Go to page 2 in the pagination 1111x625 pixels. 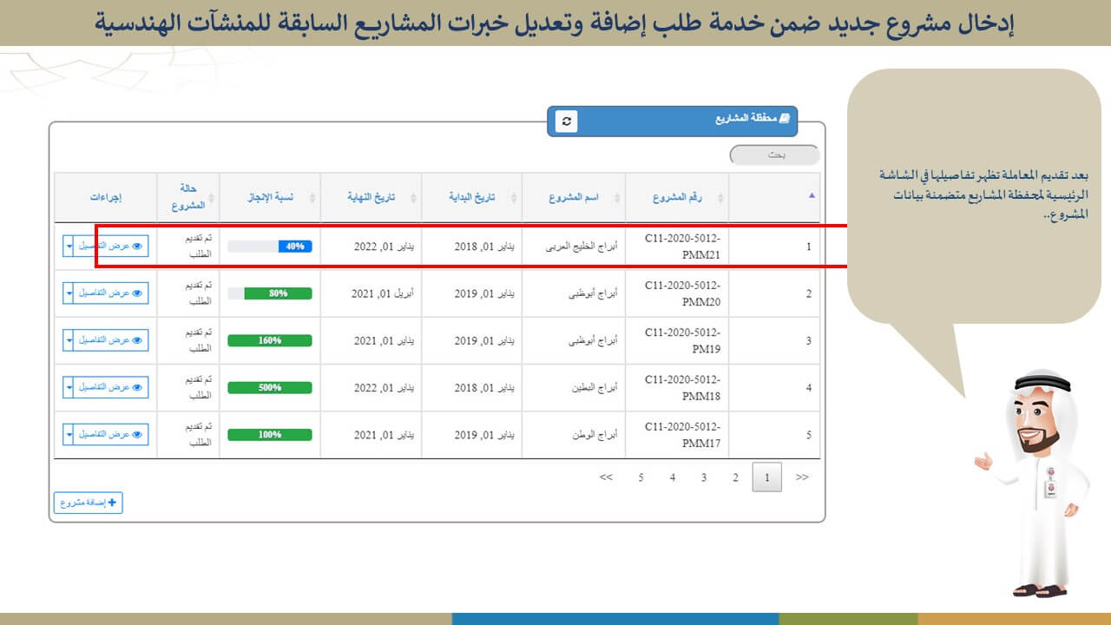[735, 477]
